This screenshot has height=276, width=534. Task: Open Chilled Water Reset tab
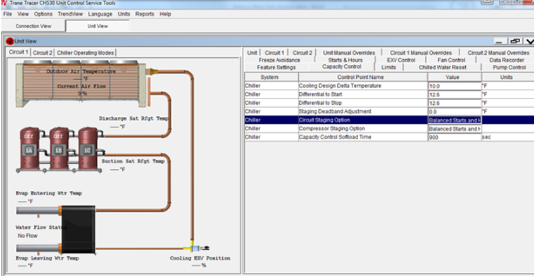442,67
